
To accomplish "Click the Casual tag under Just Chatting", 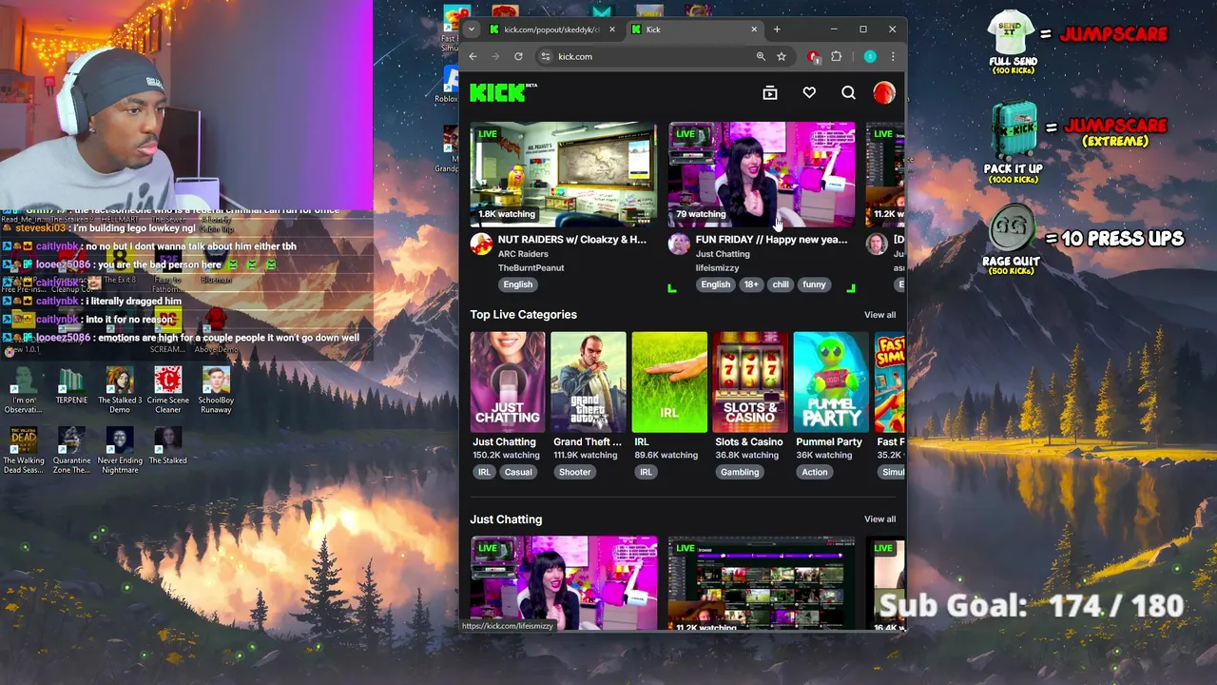I will click(518, 472).
